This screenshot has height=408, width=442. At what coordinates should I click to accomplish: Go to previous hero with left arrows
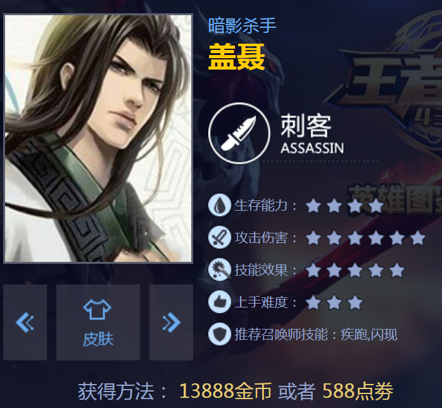[x=25, y=323]
